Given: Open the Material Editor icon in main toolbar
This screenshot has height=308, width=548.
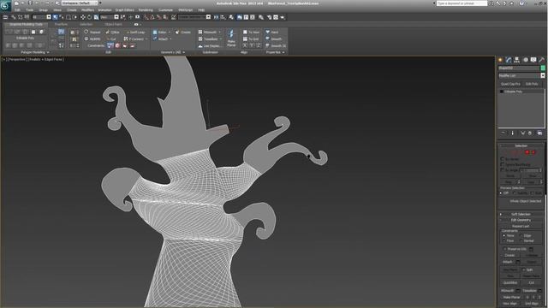Looking at the screenshot, I should [261, 17].
